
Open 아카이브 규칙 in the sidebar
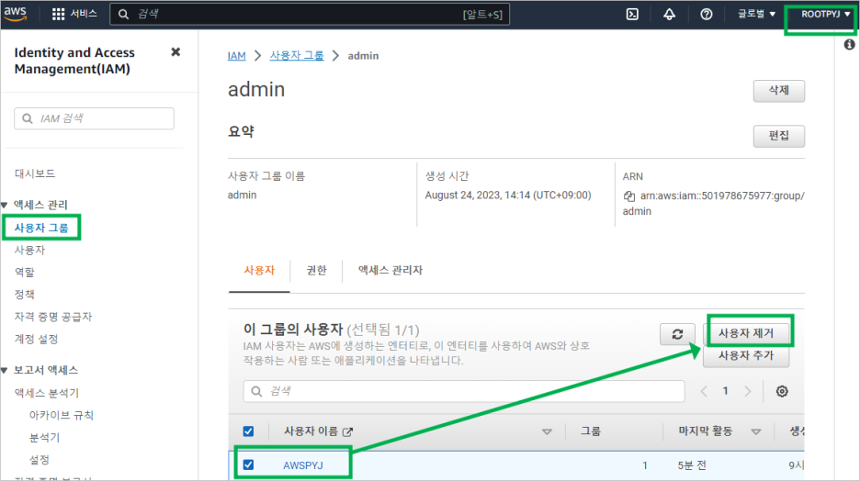tap(61, 415)
